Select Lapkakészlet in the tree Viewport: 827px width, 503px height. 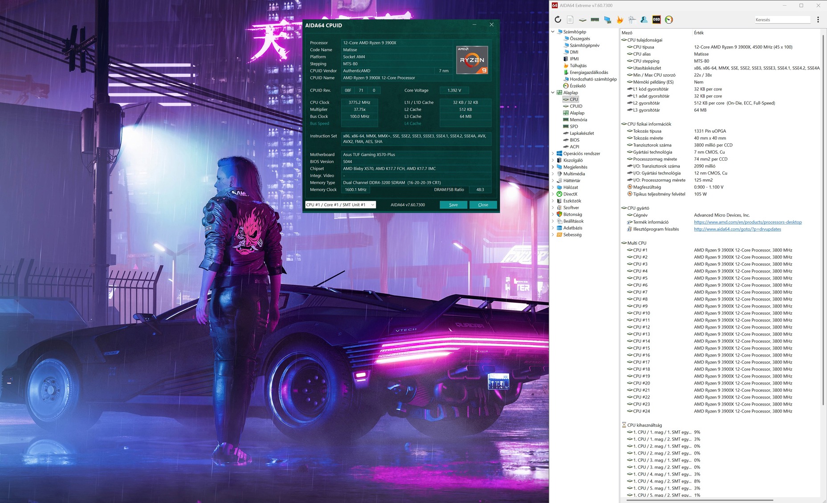click(x=582, y=133)
